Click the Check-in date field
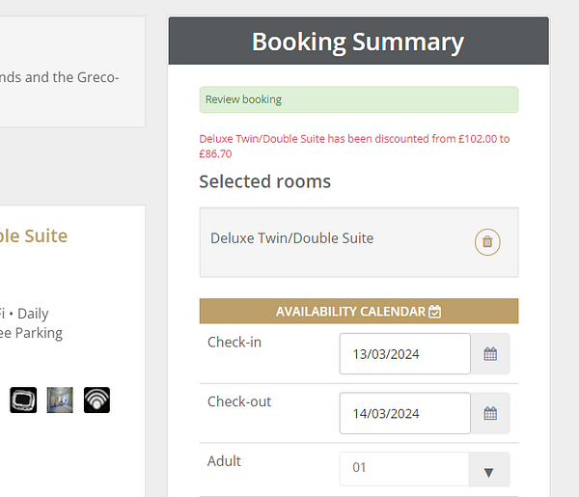 click(x=404, y=354)
